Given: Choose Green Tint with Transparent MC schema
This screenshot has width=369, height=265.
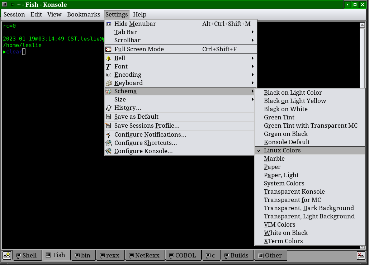Looking at the screenshot, I should click(x=310, y=126).
